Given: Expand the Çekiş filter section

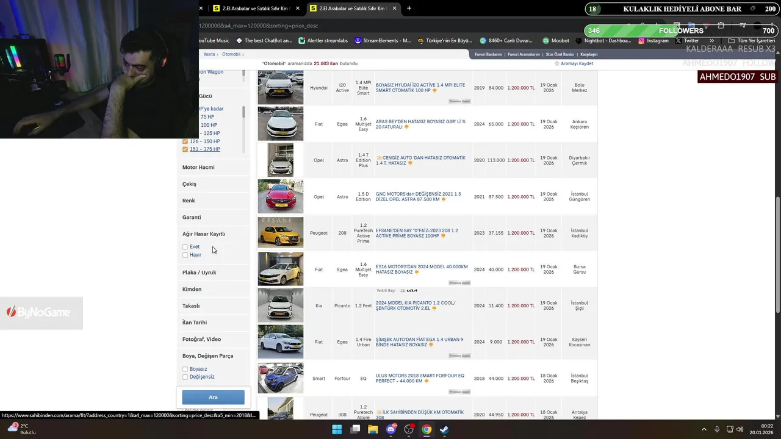Looking at the screenshot, I should point(189,184).
